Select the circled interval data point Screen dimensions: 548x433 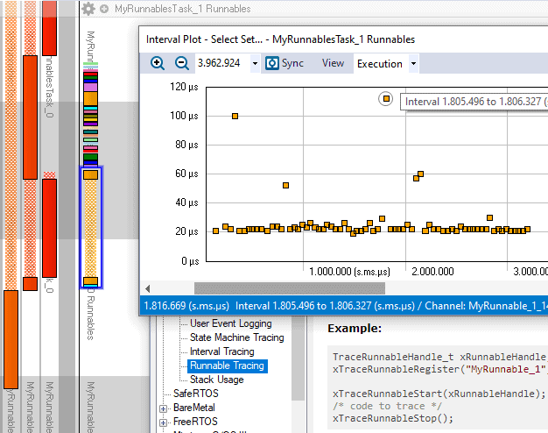[x=386, y=99]
